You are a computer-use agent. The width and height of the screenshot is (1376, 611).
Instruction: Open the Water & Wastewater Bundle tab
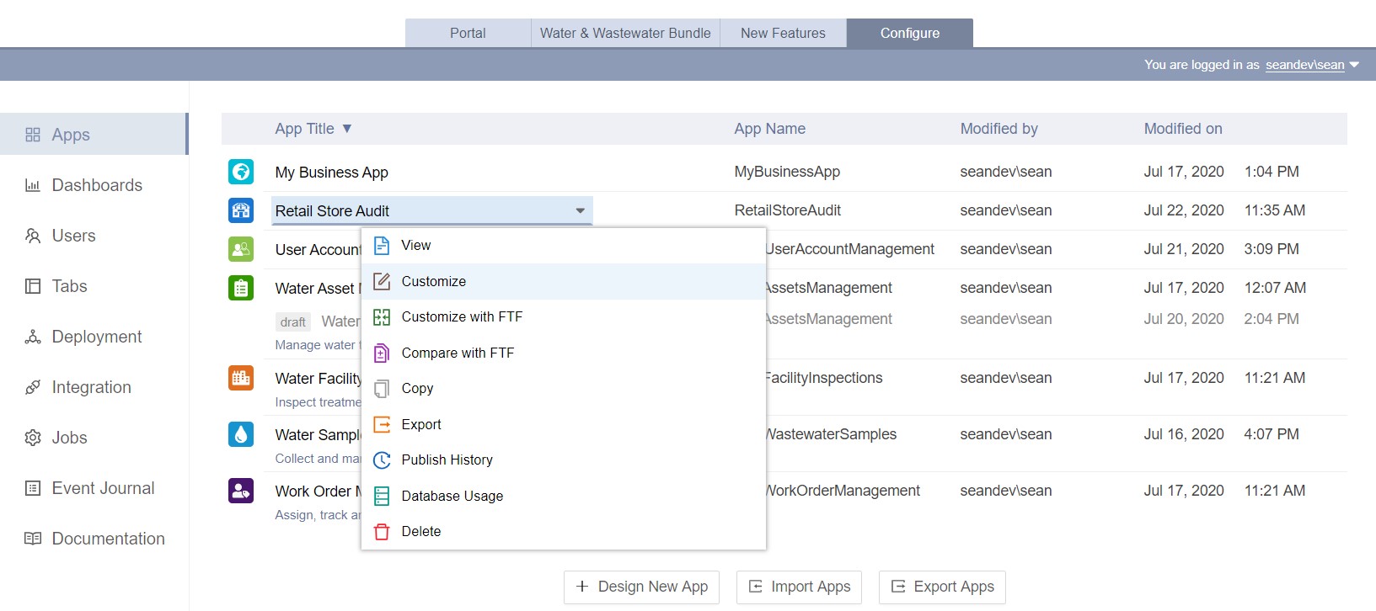(x=625, y=34)
